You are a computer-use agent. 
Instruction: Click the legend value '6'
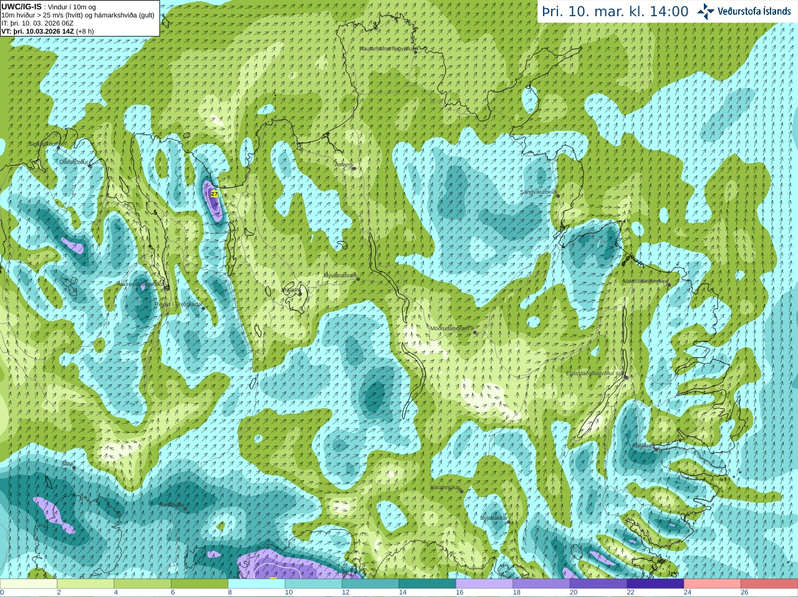coord(173,593)
